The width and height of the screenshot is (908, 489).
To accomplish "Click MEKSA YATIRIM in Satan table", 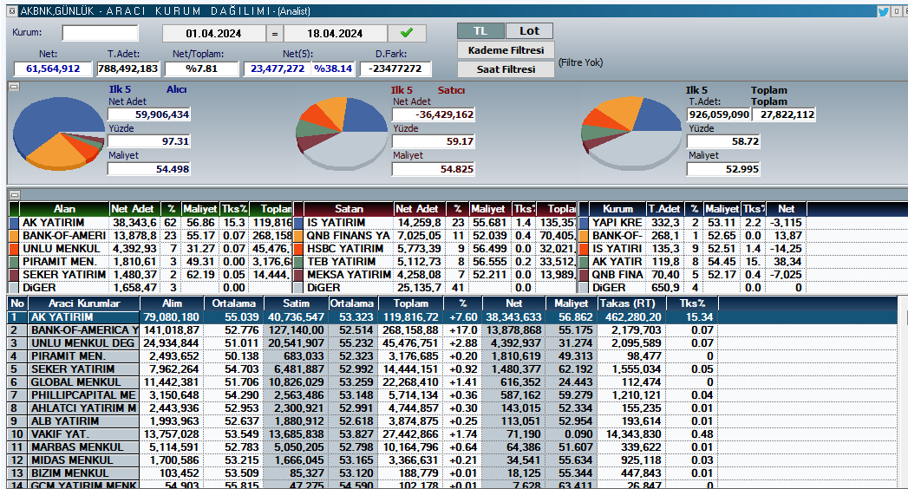I will [x=349, y=274].
